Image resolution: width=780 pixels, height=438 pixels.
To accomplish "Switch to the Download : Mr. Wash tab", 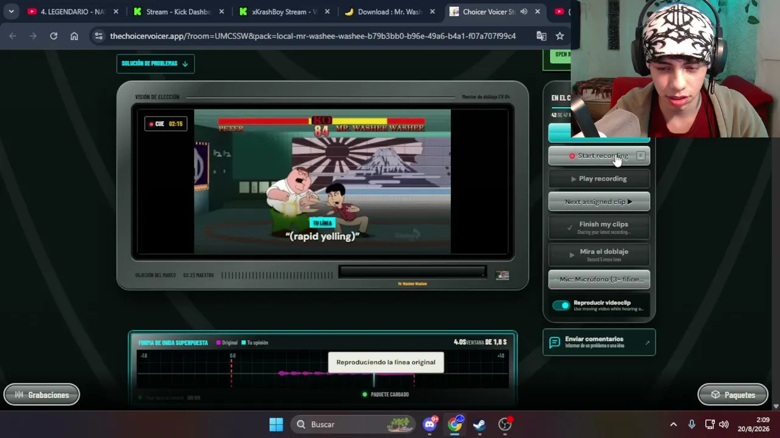I will pyautogui.click(x=390, y=12).
